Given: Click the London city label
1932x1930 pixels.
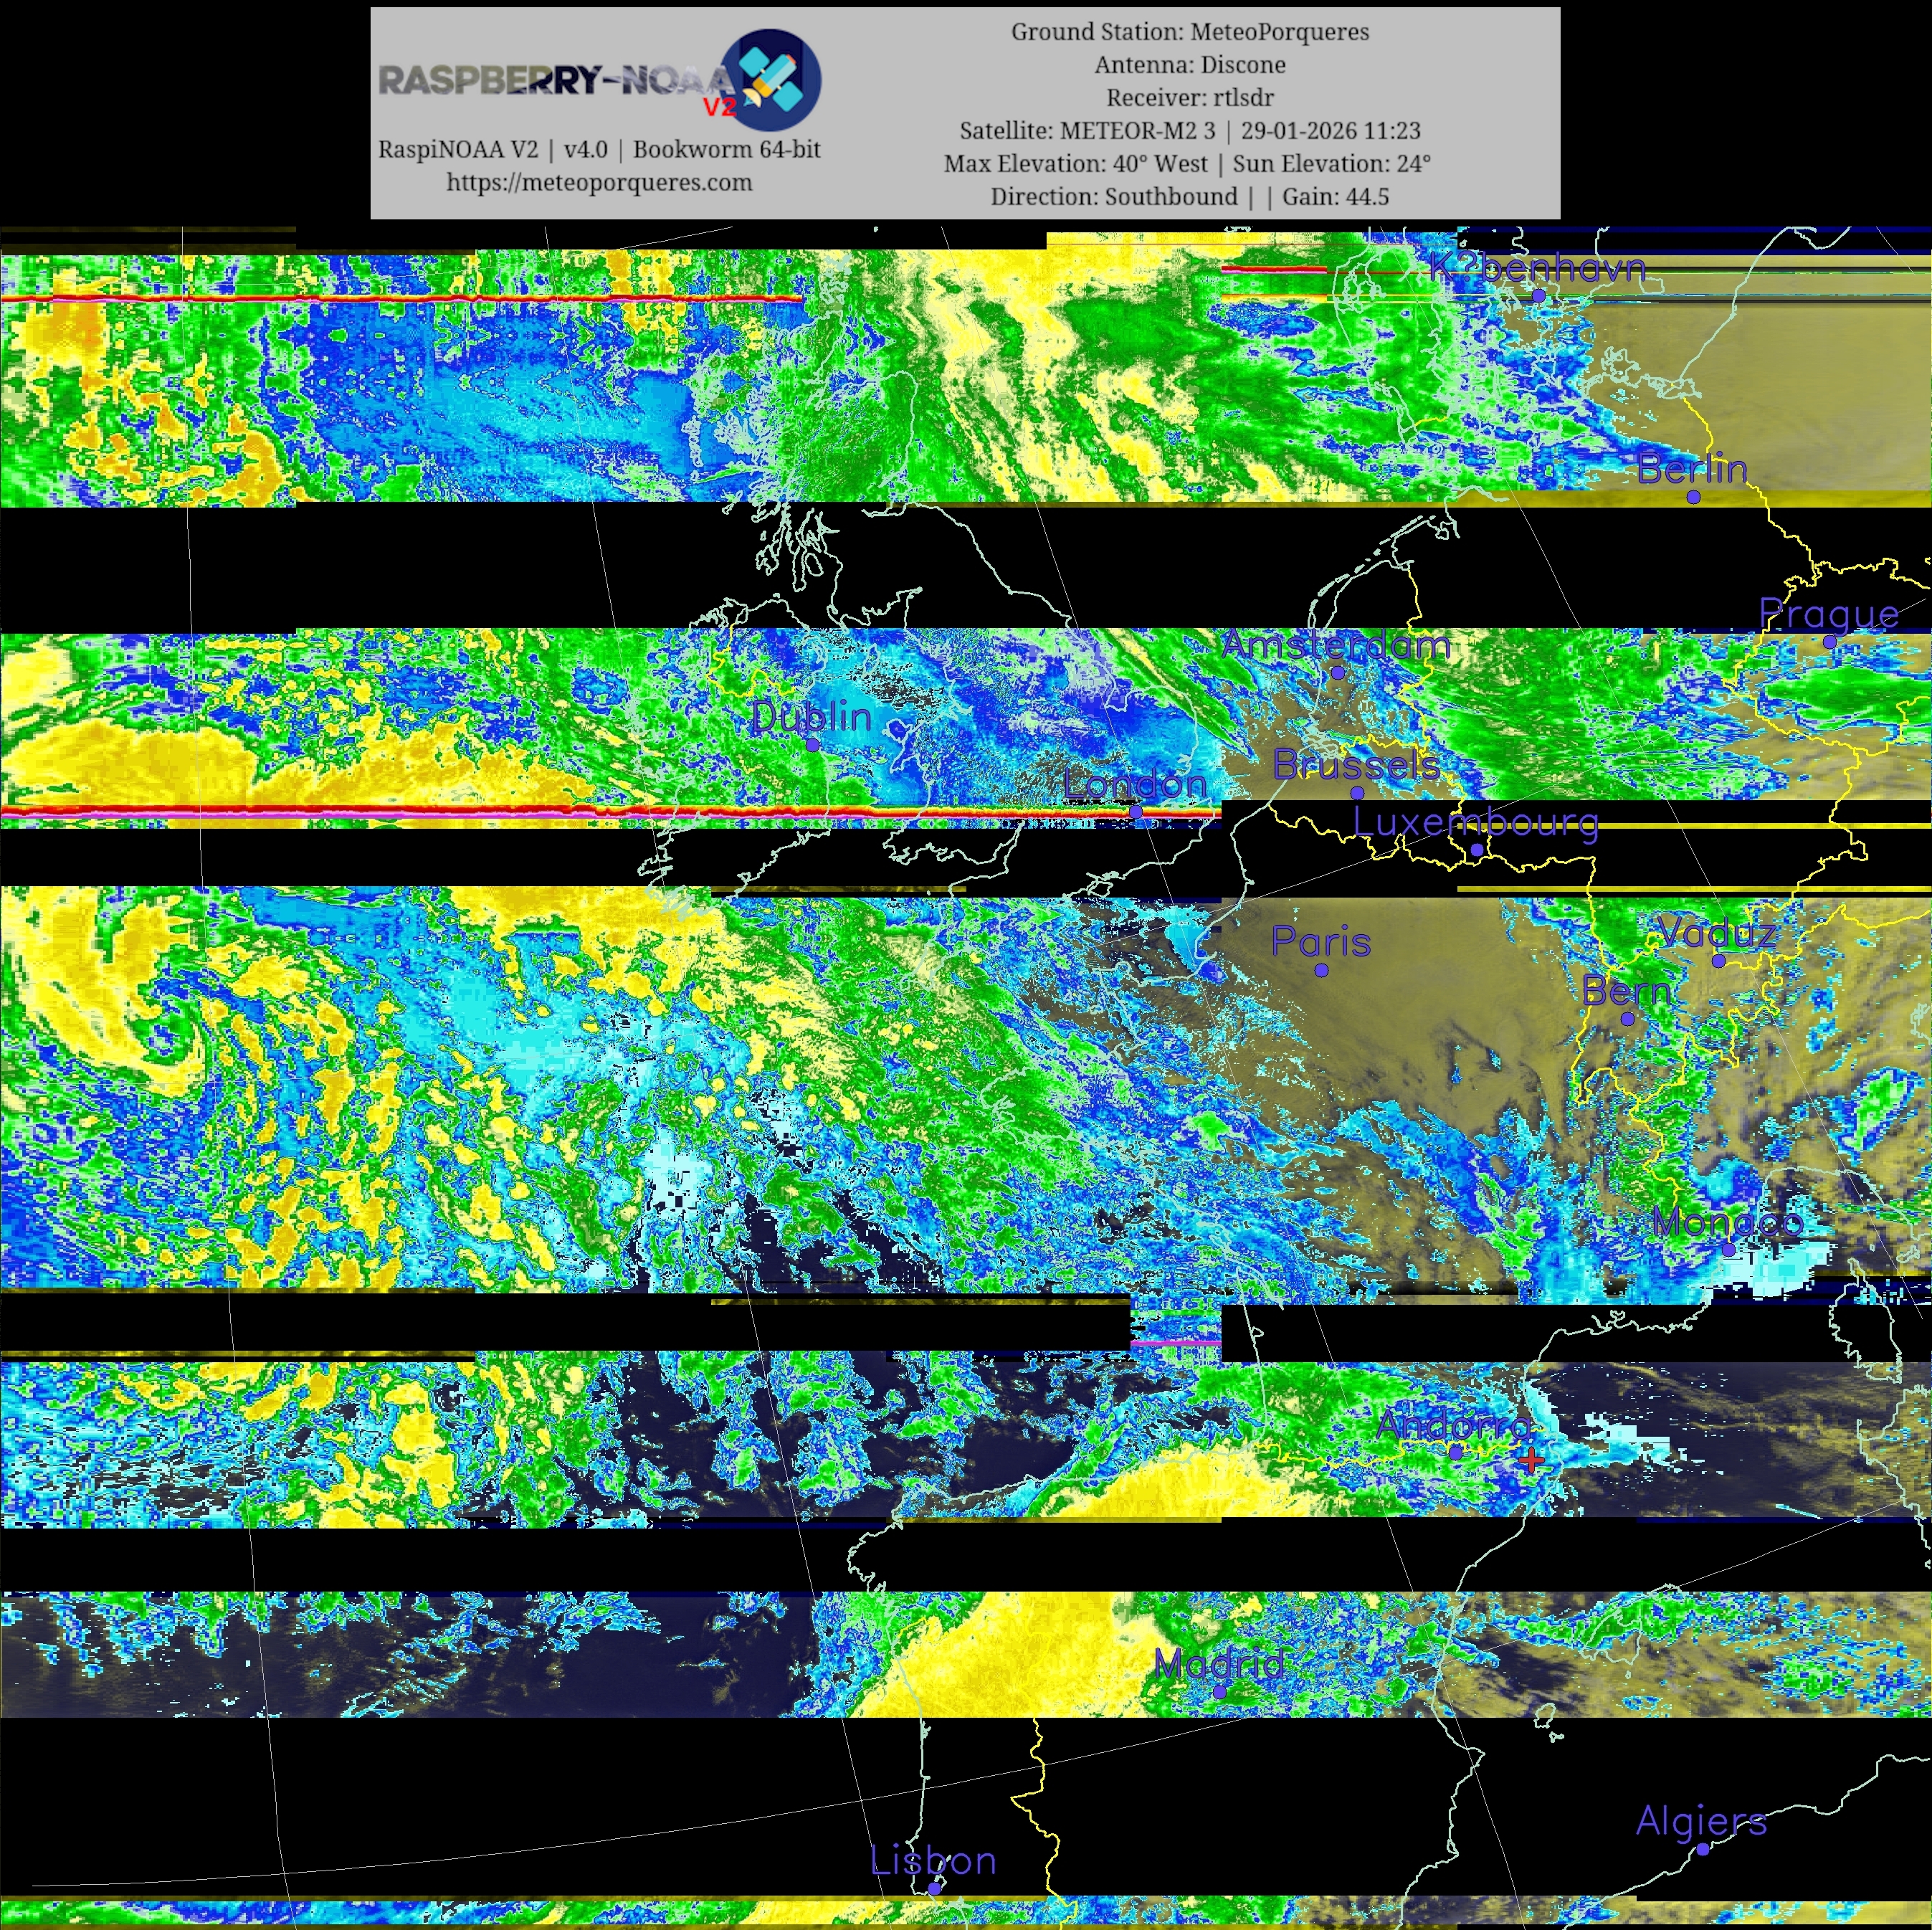Looking at the screenshot, I should point(1135,783).
